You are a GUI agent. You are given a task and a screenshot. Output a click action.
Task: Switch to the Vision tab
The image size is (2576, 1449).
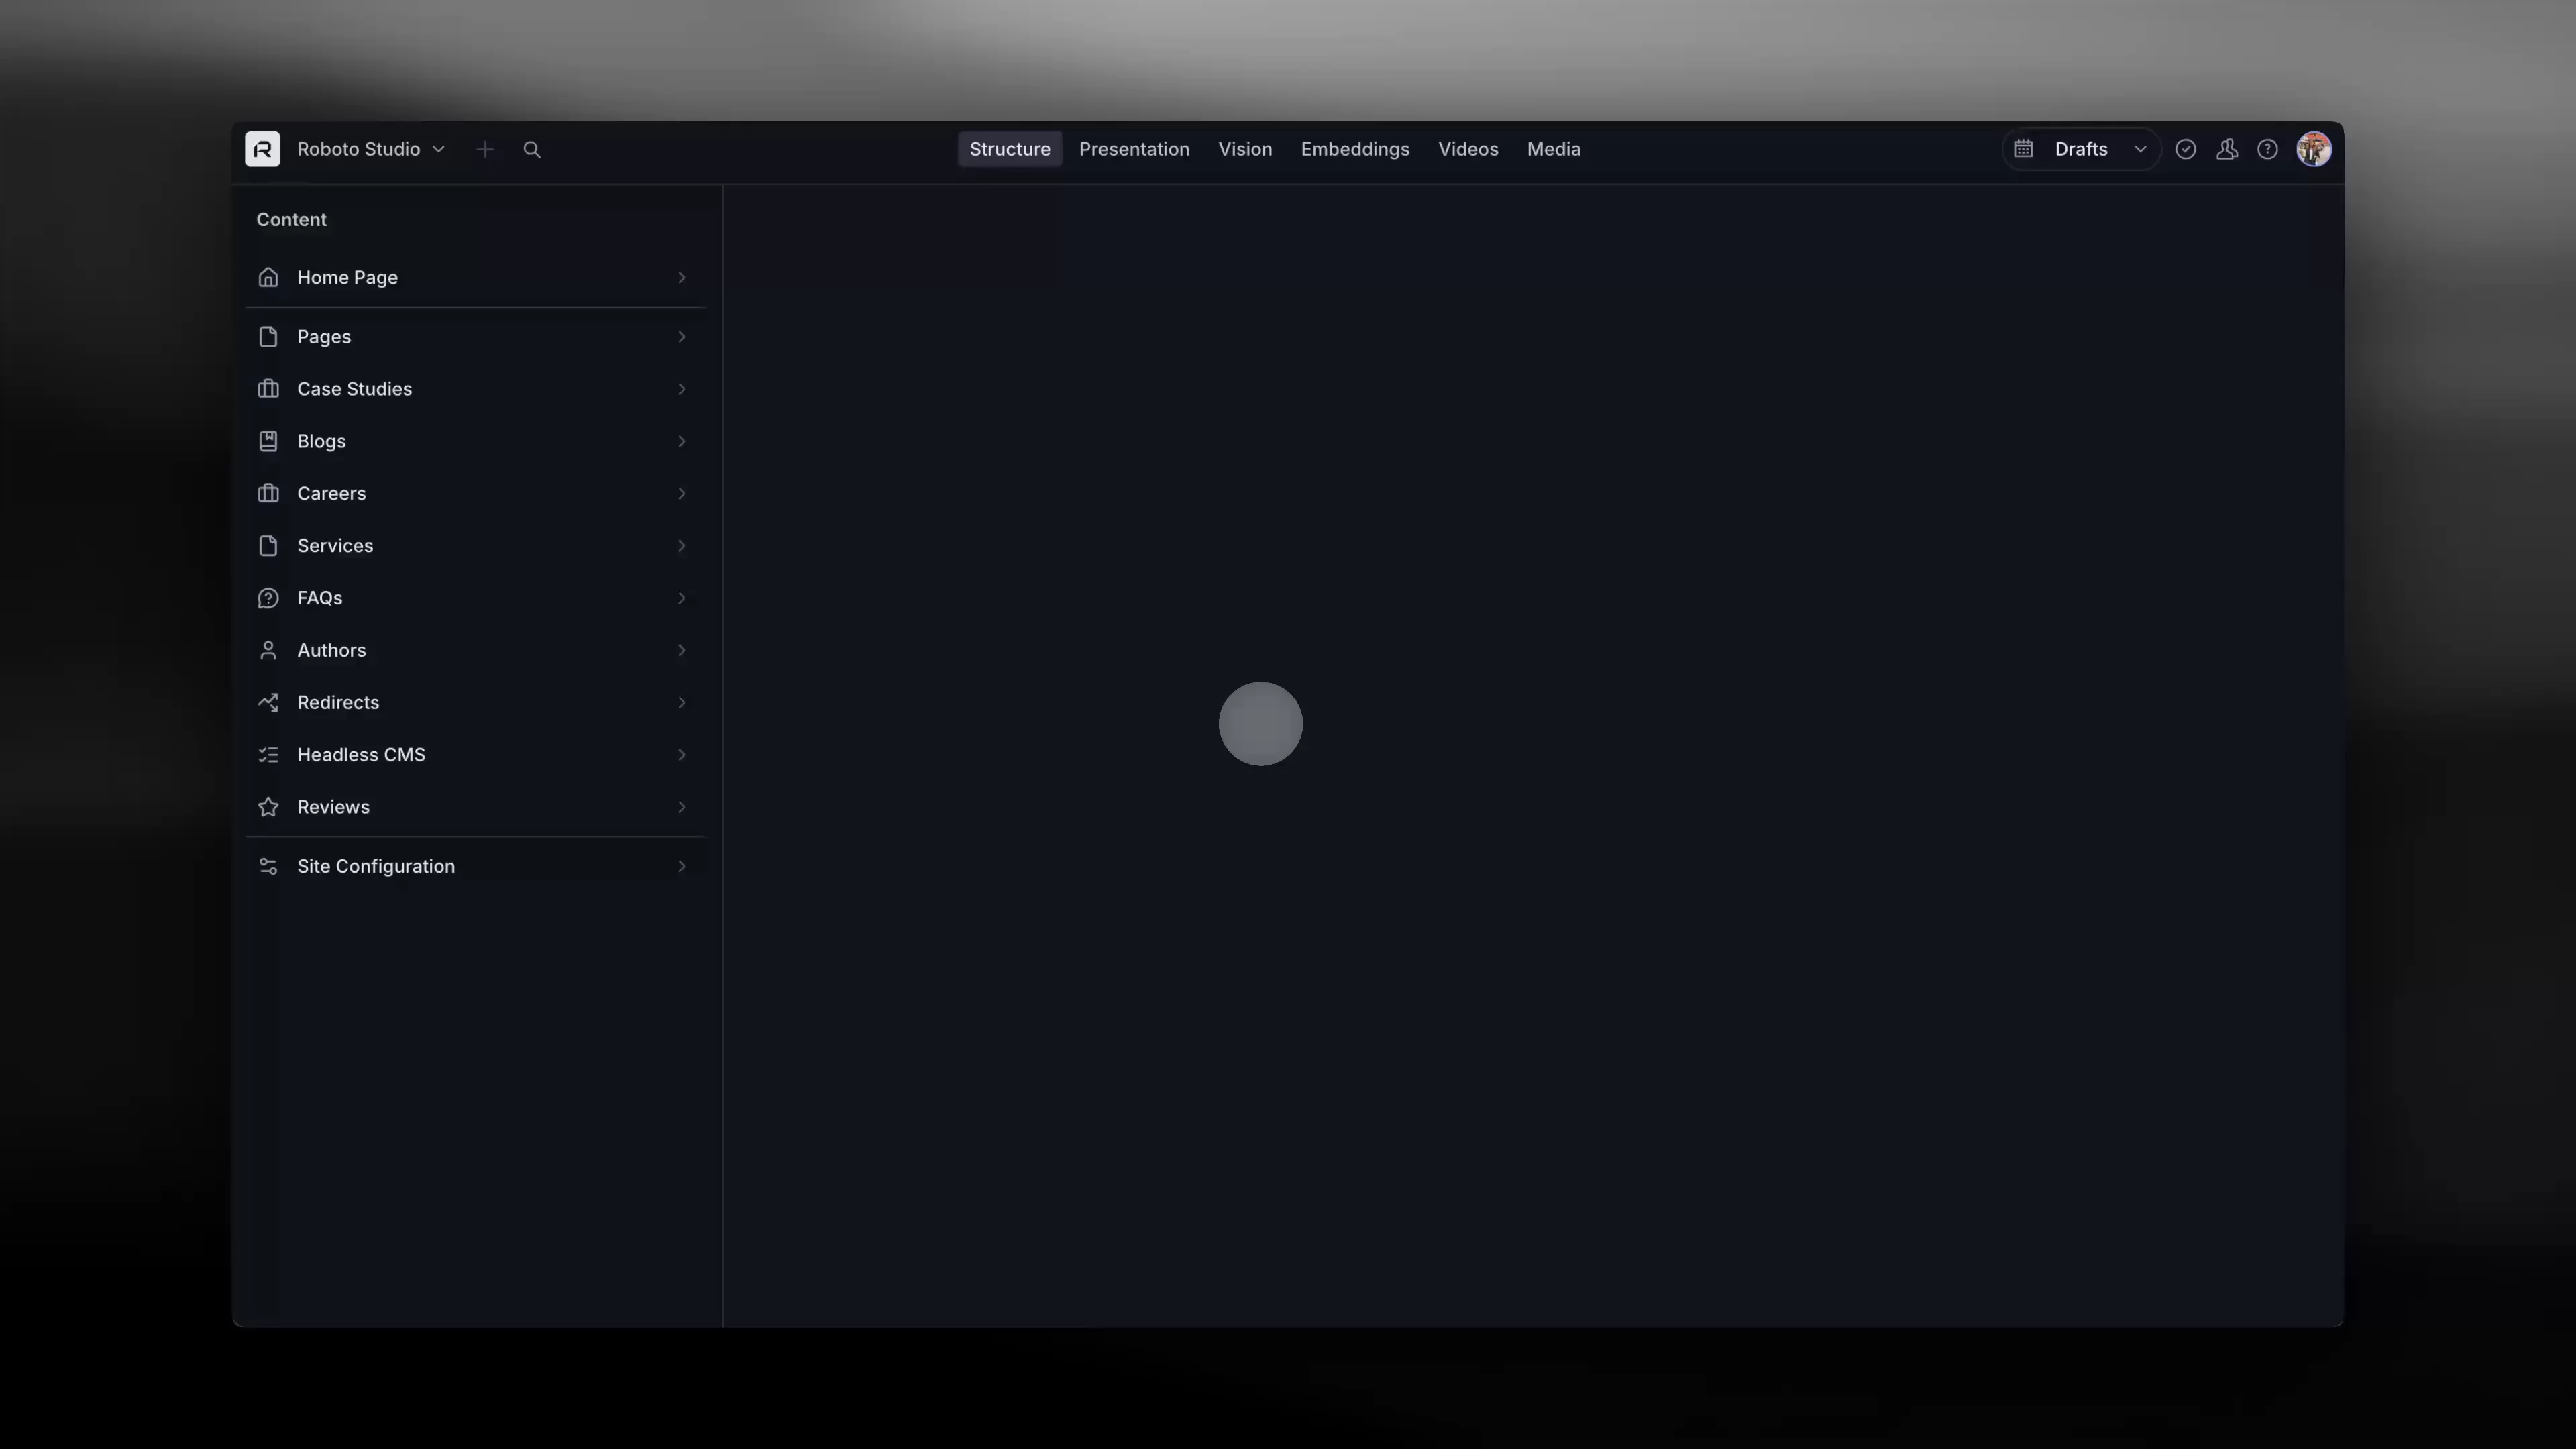(x=1244, y=149)
